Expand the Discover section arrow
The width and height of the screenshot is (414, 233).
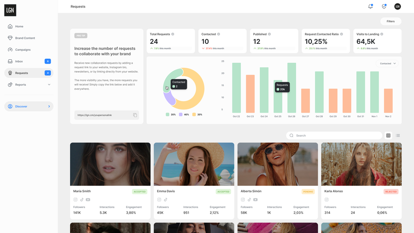tap(49, 107)
